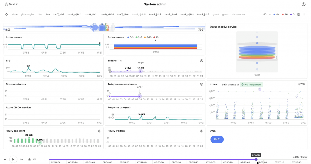Click the refresh icon in the agent bar
This screenshot has width=311, height=164.
click(x=6, y=15)
